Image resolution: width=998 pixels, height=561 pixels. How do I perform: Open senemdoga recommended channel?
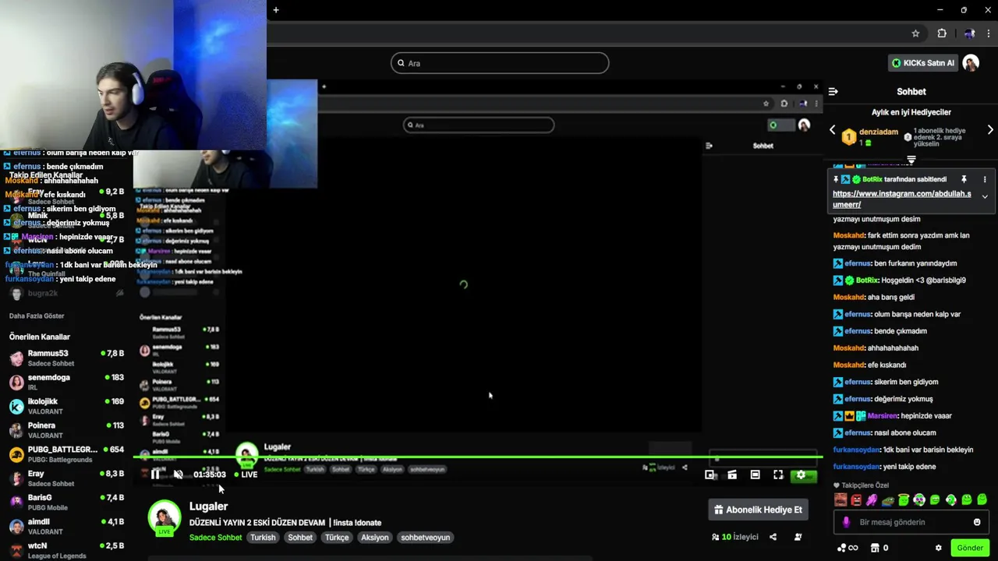[66, 382]
